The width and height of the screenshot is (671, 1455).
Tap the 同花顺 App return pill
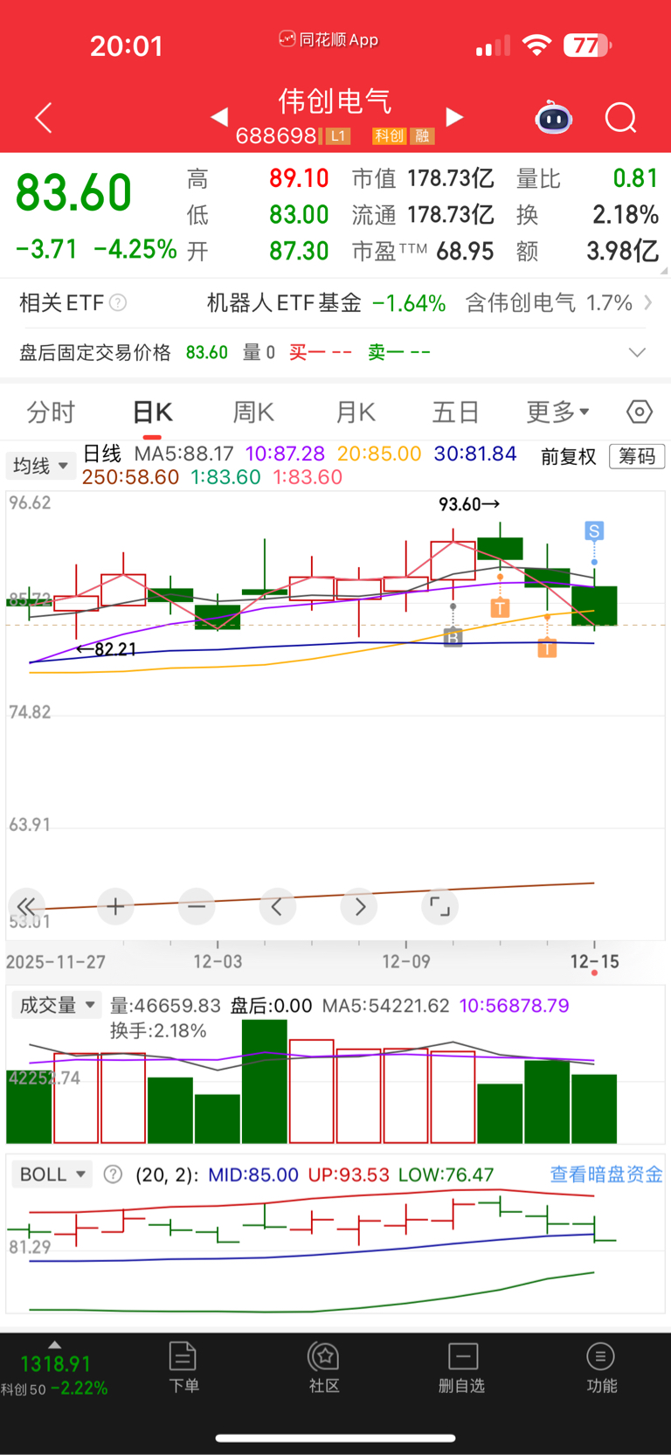point(329,39)
